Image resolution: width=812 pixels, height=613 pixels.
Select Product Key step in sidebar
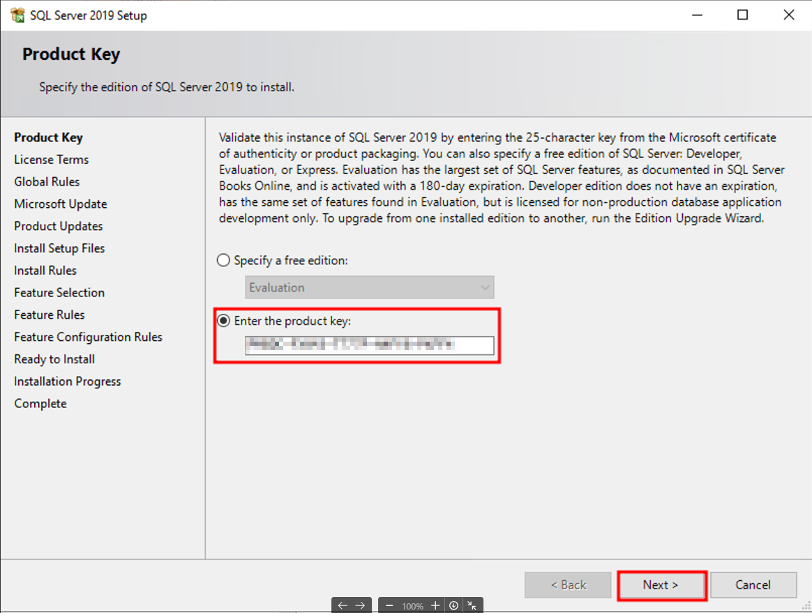(x=49, y=137)
